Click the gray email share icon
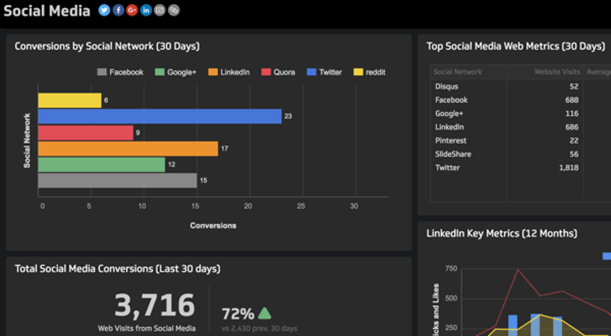Viewport: 611px width, 336px height. (160, 10)
